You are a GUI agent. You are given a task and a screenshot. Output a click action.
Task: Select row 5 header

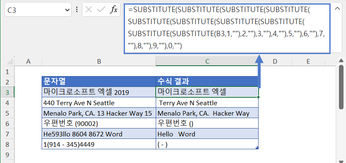pos(7,113)
